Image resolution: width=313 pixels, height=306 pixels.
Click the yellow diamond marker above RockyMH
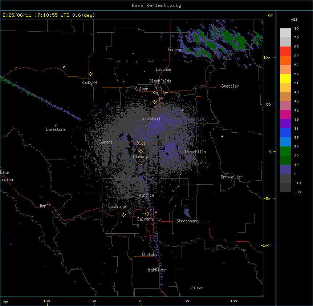pyautogui.click(x=91, y=74)
